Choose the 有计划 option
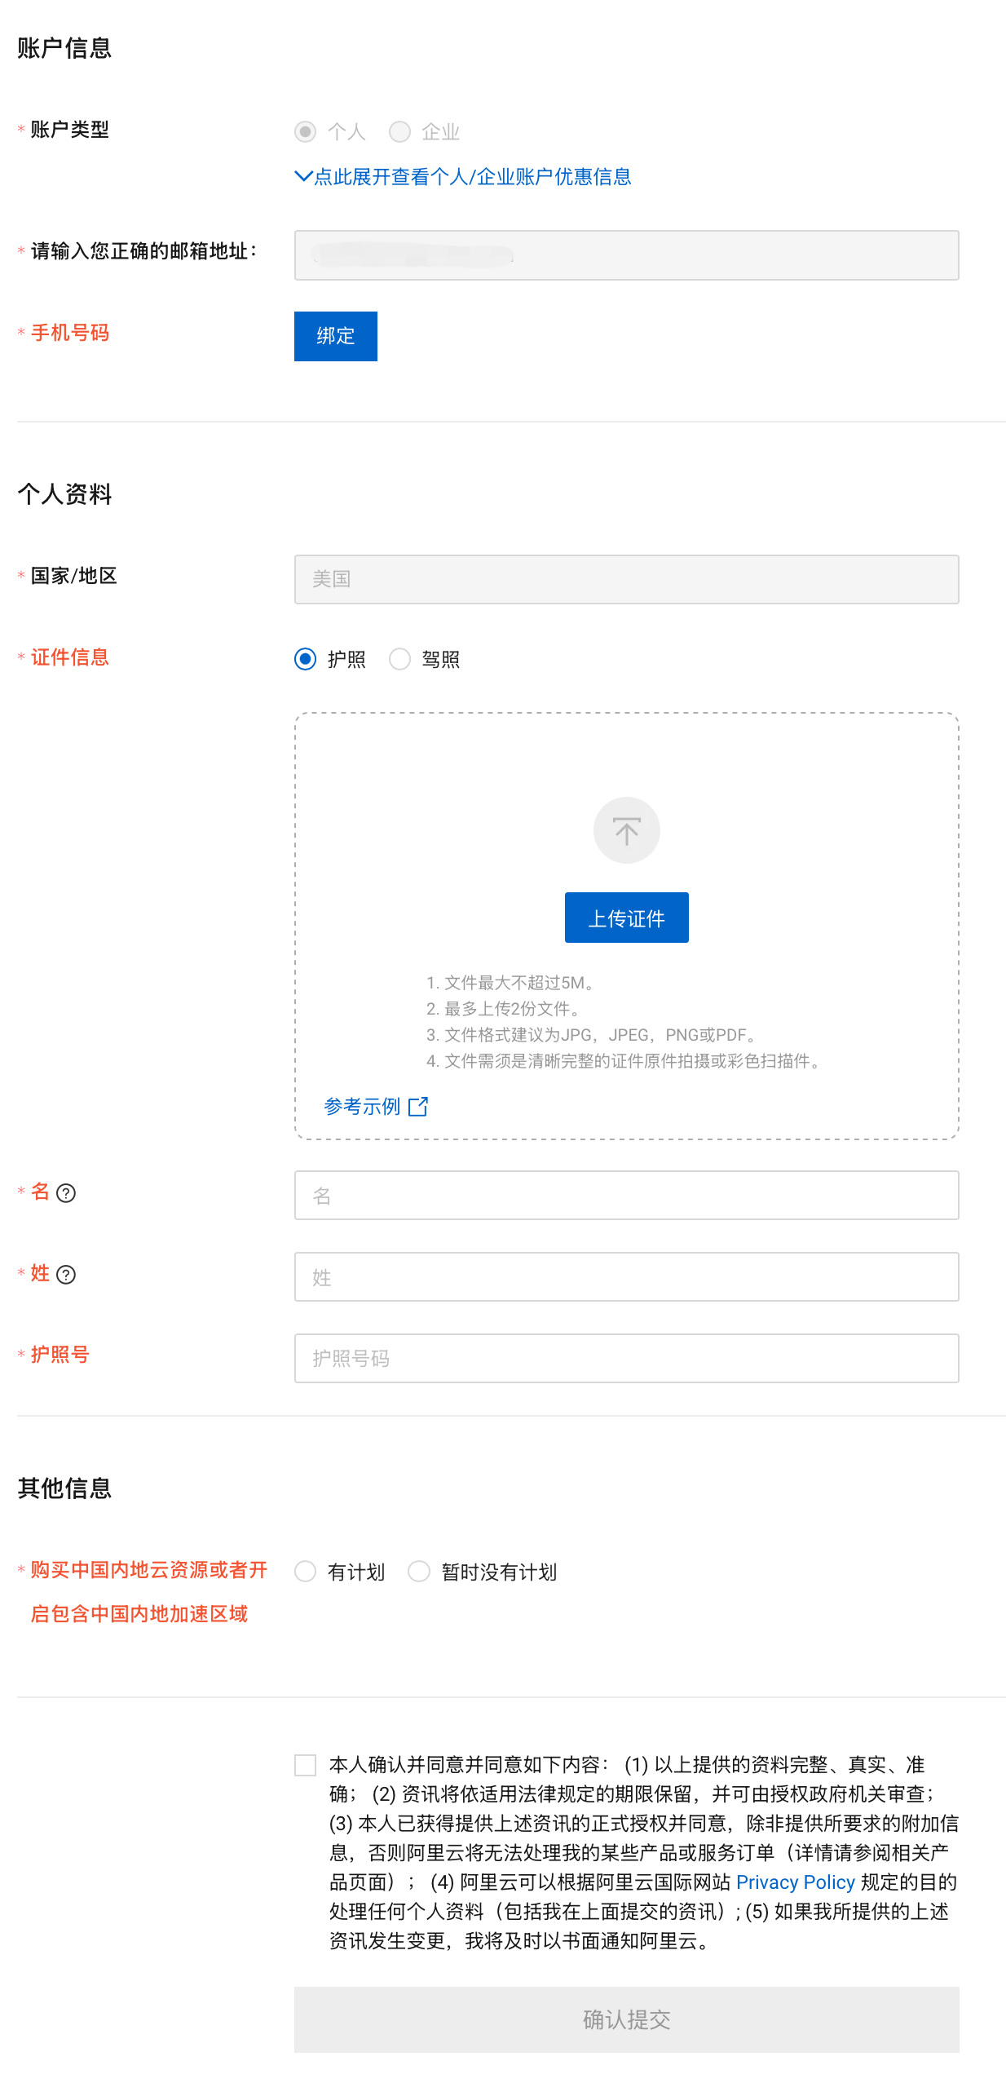 point(306,1571)
